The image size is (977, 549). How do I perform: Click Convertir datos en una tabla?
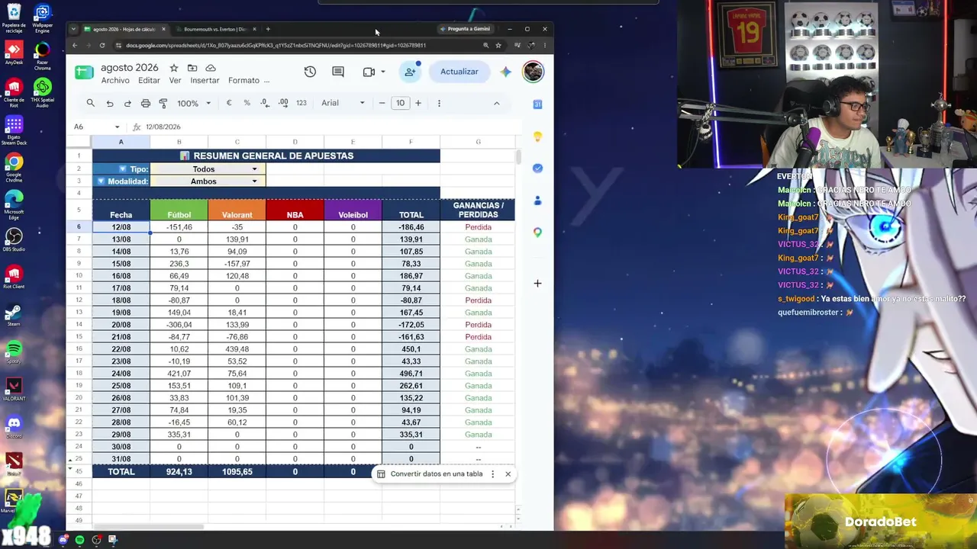click(x=437, y=474)
